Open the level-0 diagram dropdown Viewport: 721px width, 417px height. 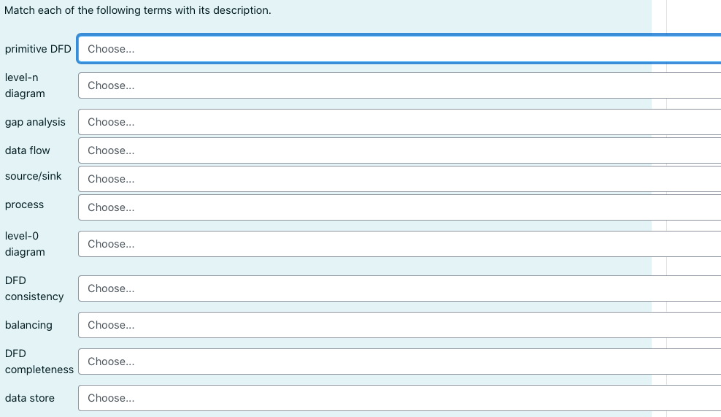pyautogui.click(x=400, y=244)
